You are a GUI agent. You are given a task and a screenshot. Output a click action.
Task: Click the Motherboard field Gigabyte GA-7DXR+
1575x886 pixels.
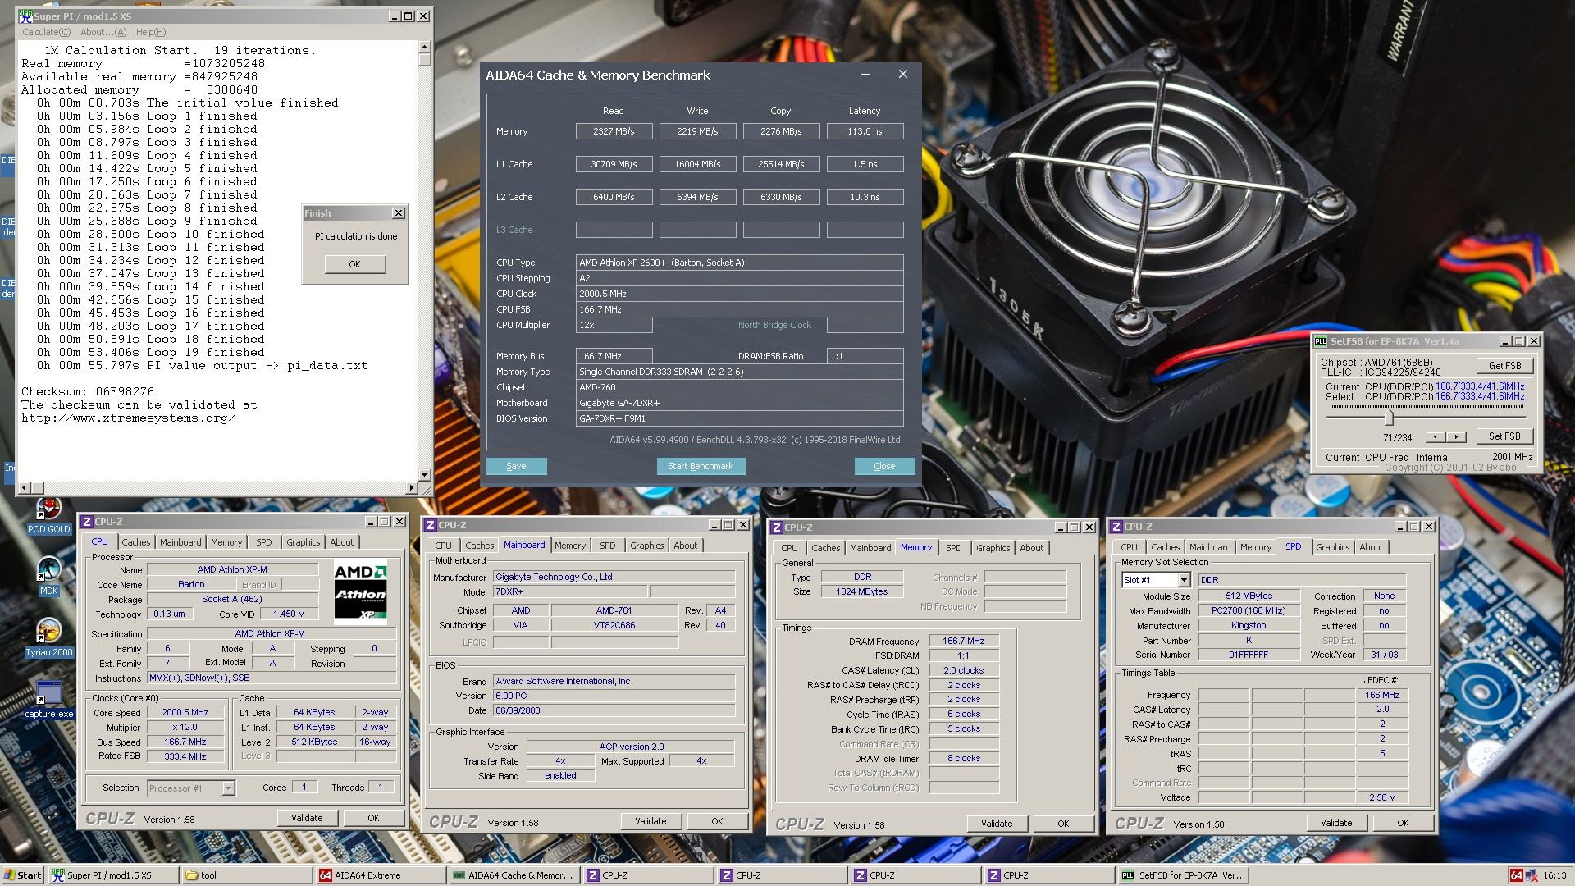click(x=739, y=403)
